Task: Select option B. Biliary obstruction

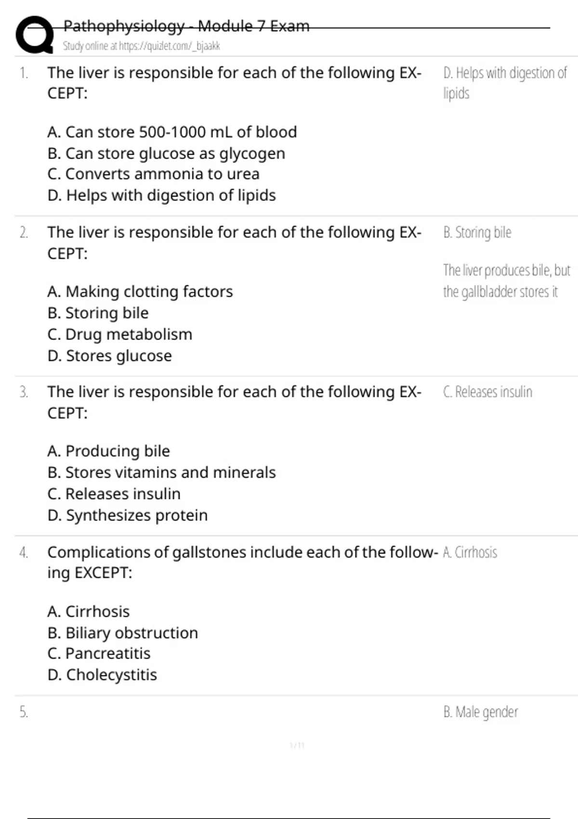Action: [x=122, y=633]
